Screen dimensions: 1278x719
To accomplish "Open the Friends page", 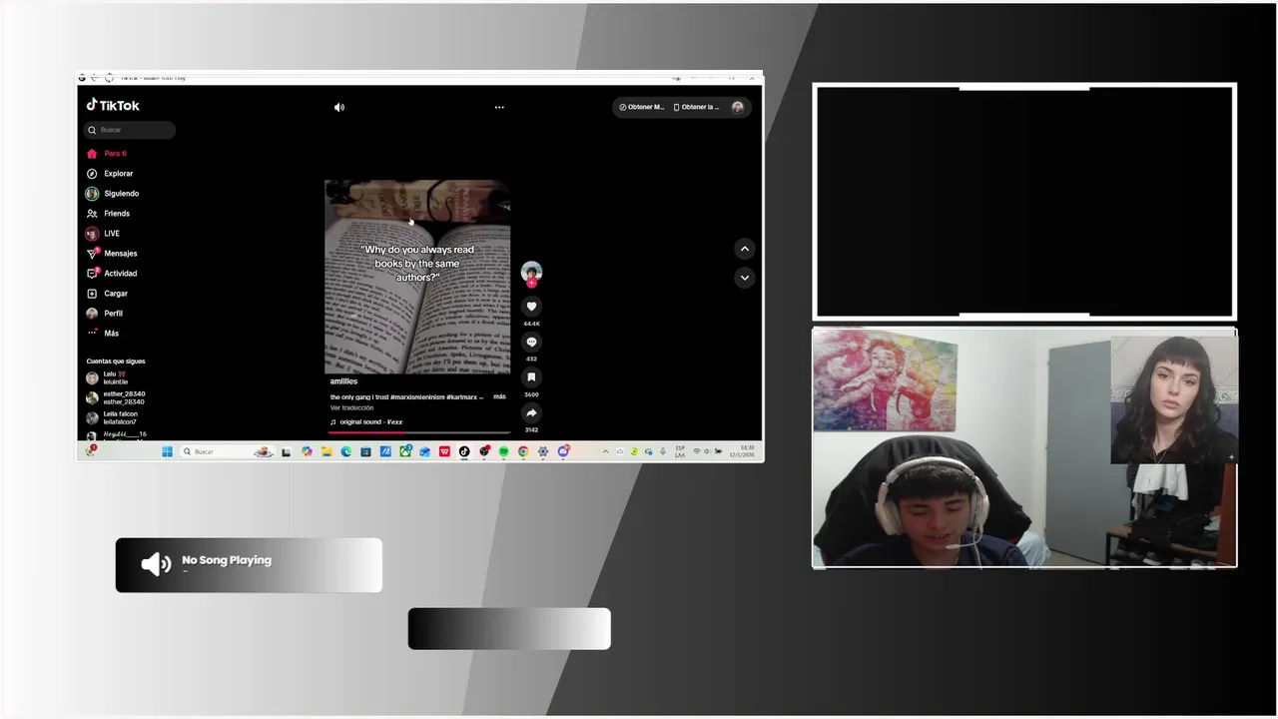I will [x=108, y=214].
